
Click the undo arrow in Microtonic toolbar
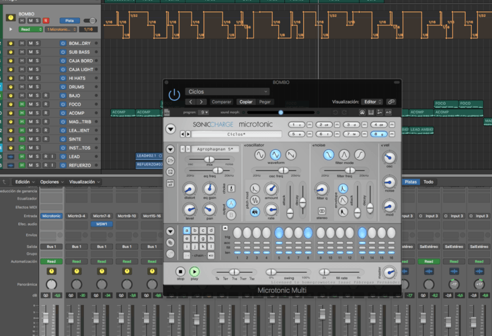335,112
